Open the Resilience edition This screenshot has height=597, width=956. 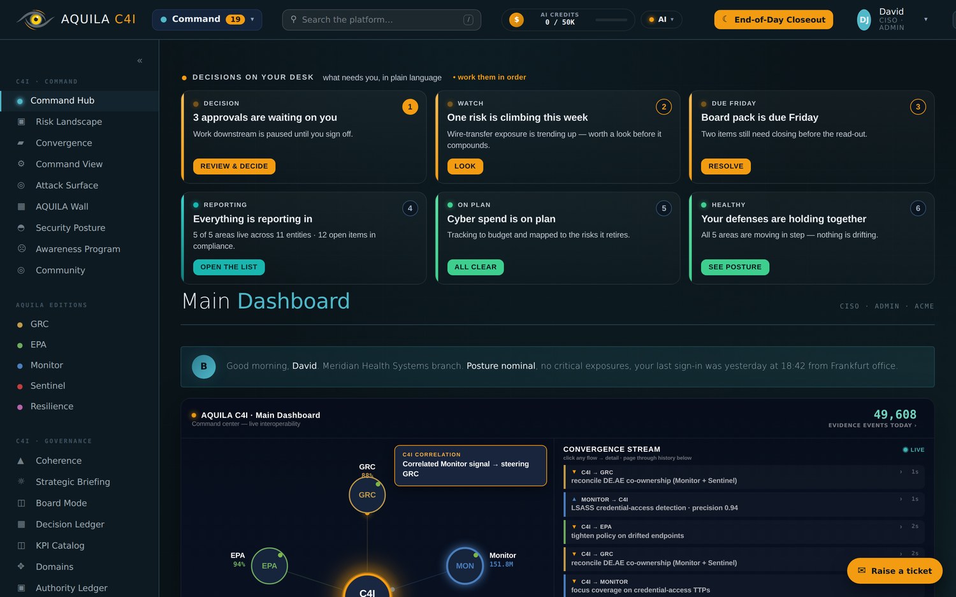(52, 406)
